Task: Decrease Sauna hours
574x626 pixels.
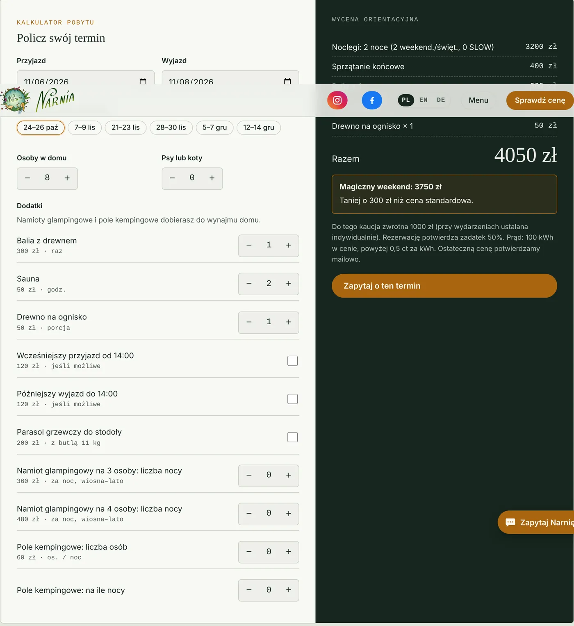Action: tap(249, 284)
